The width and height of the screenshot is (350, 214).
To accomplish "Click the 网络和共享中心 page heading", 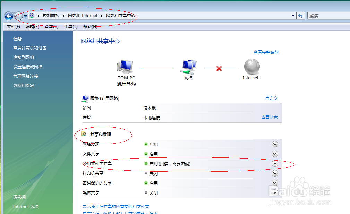I will [x=100, y=41].
